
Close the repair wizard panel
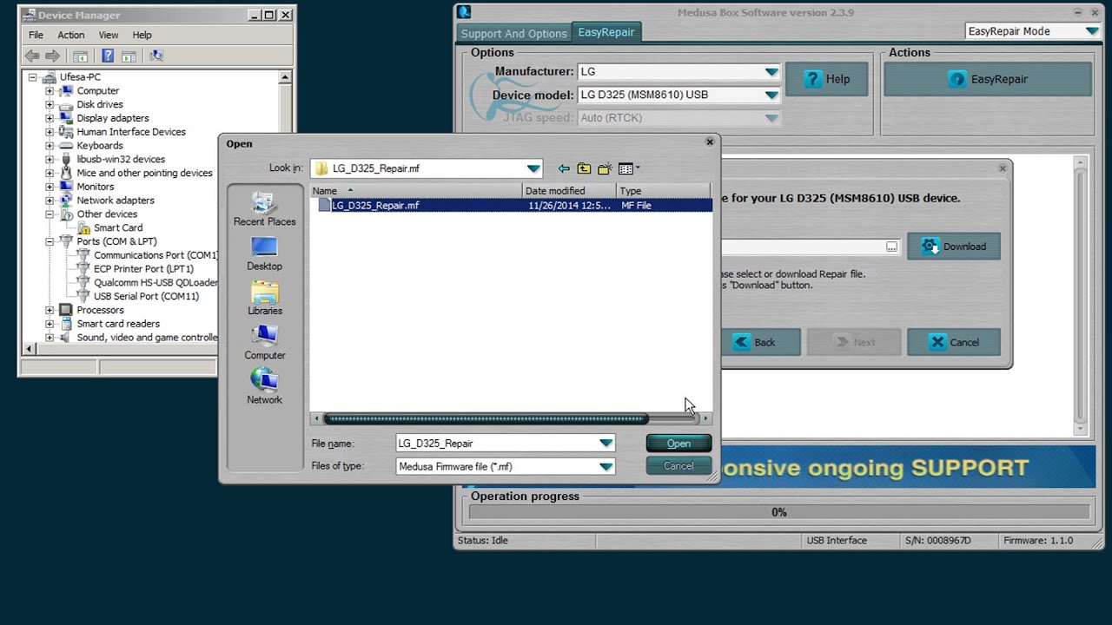coord(1003,168)
